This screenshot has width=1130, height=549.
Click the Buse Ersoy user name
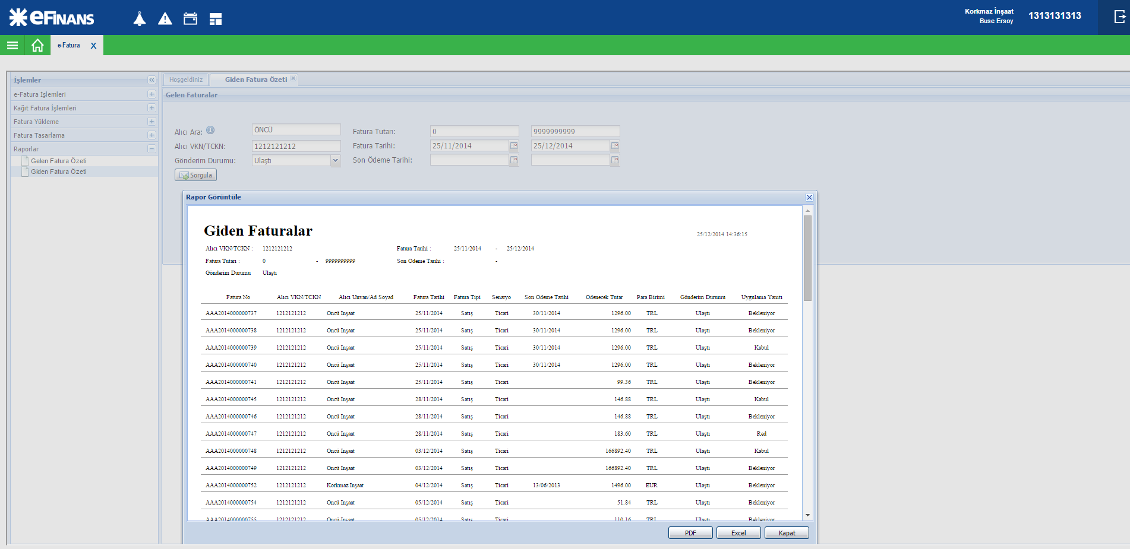pyautogui.click(x=996, y=21)
